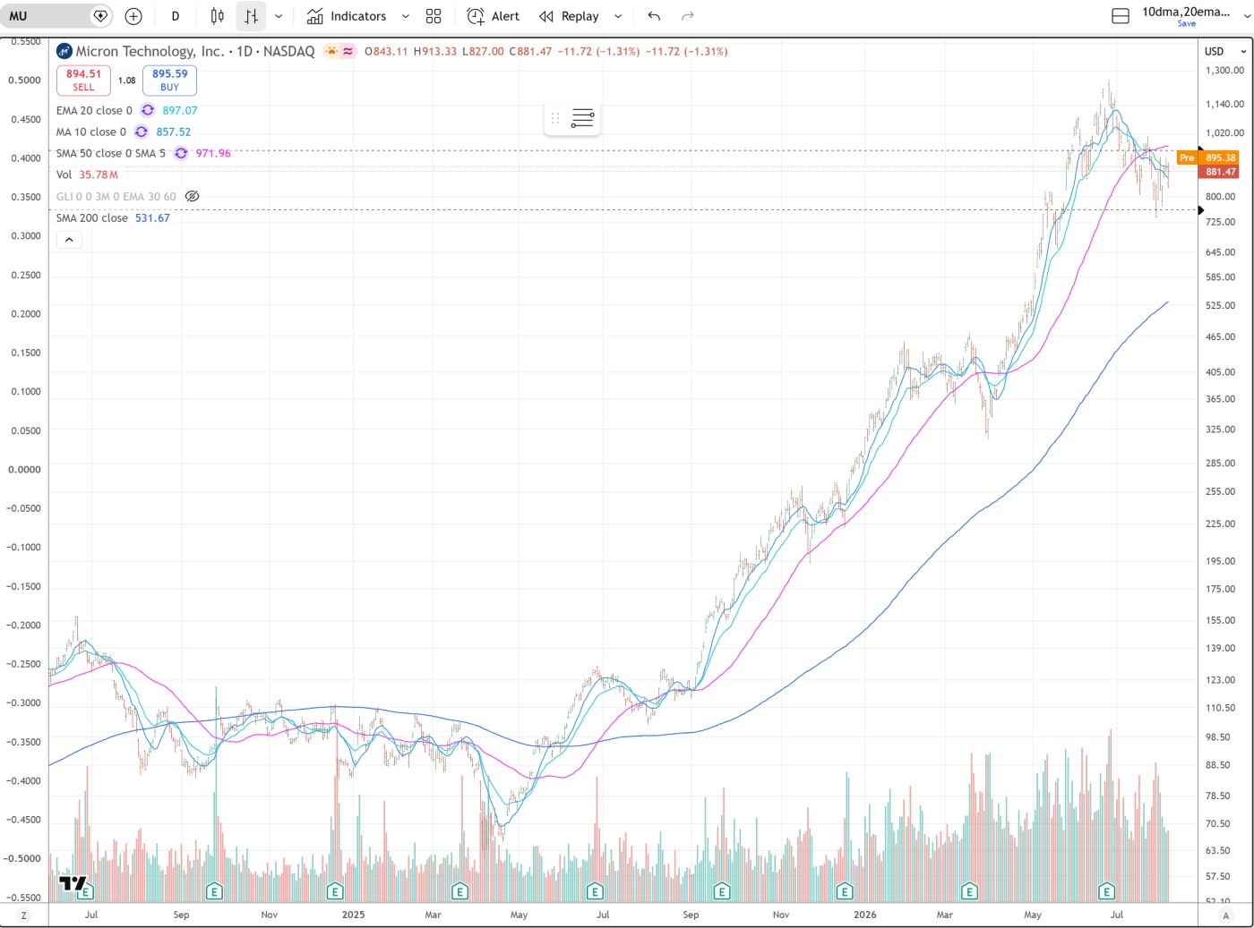Create a price alert with Alert
Viewport: 1254px width, 928px height.
tap(494, 16)
